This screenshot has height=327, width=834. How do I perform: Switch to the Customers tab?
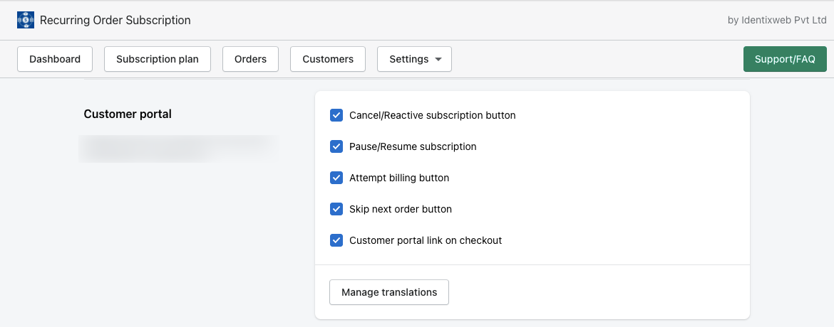[328, 59]
